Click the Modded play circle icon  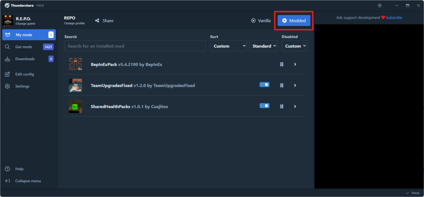pos(284,21)
